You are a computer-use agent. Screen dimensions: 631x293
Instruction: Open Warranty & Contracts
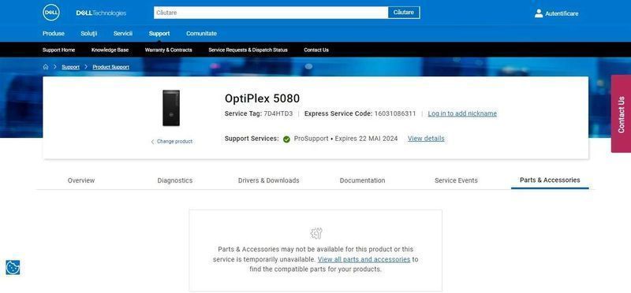[169, 50]
